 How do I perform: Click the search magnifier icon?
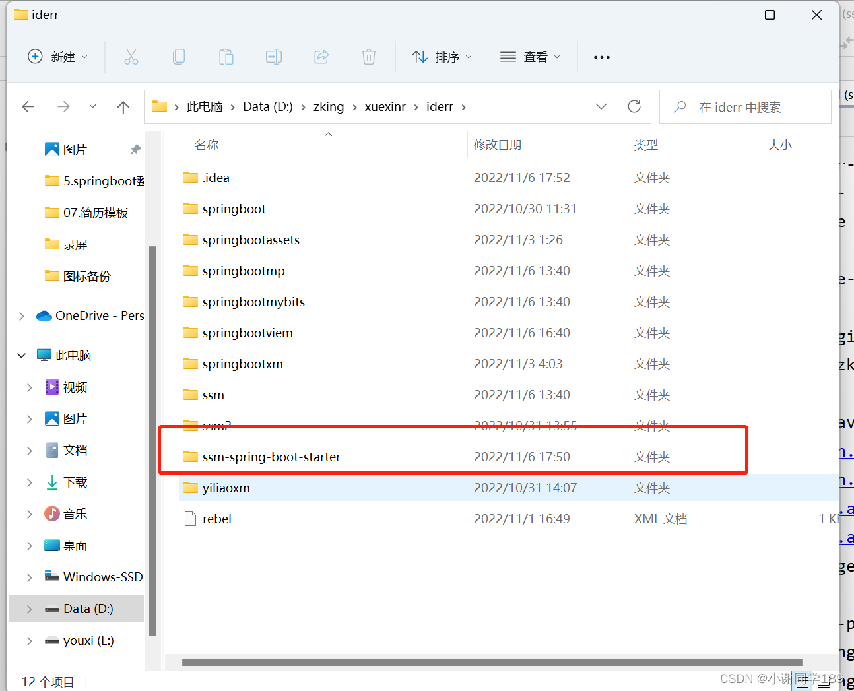tap(680, 107)
